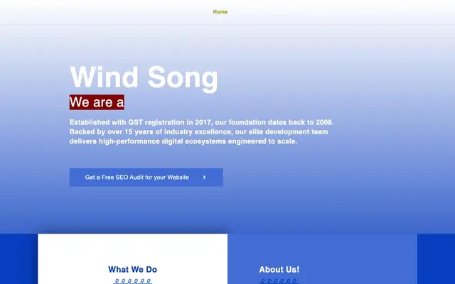Click the 'Established with GST registration' paragraph
Screen dimensions: 455x284
(202, 132)
